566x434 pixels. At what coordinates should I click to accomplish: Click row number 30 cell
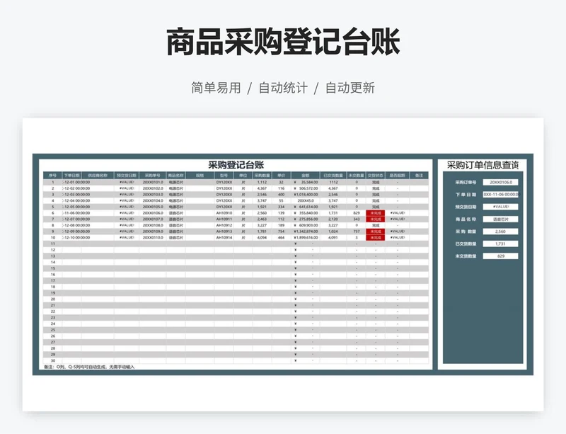52,360
